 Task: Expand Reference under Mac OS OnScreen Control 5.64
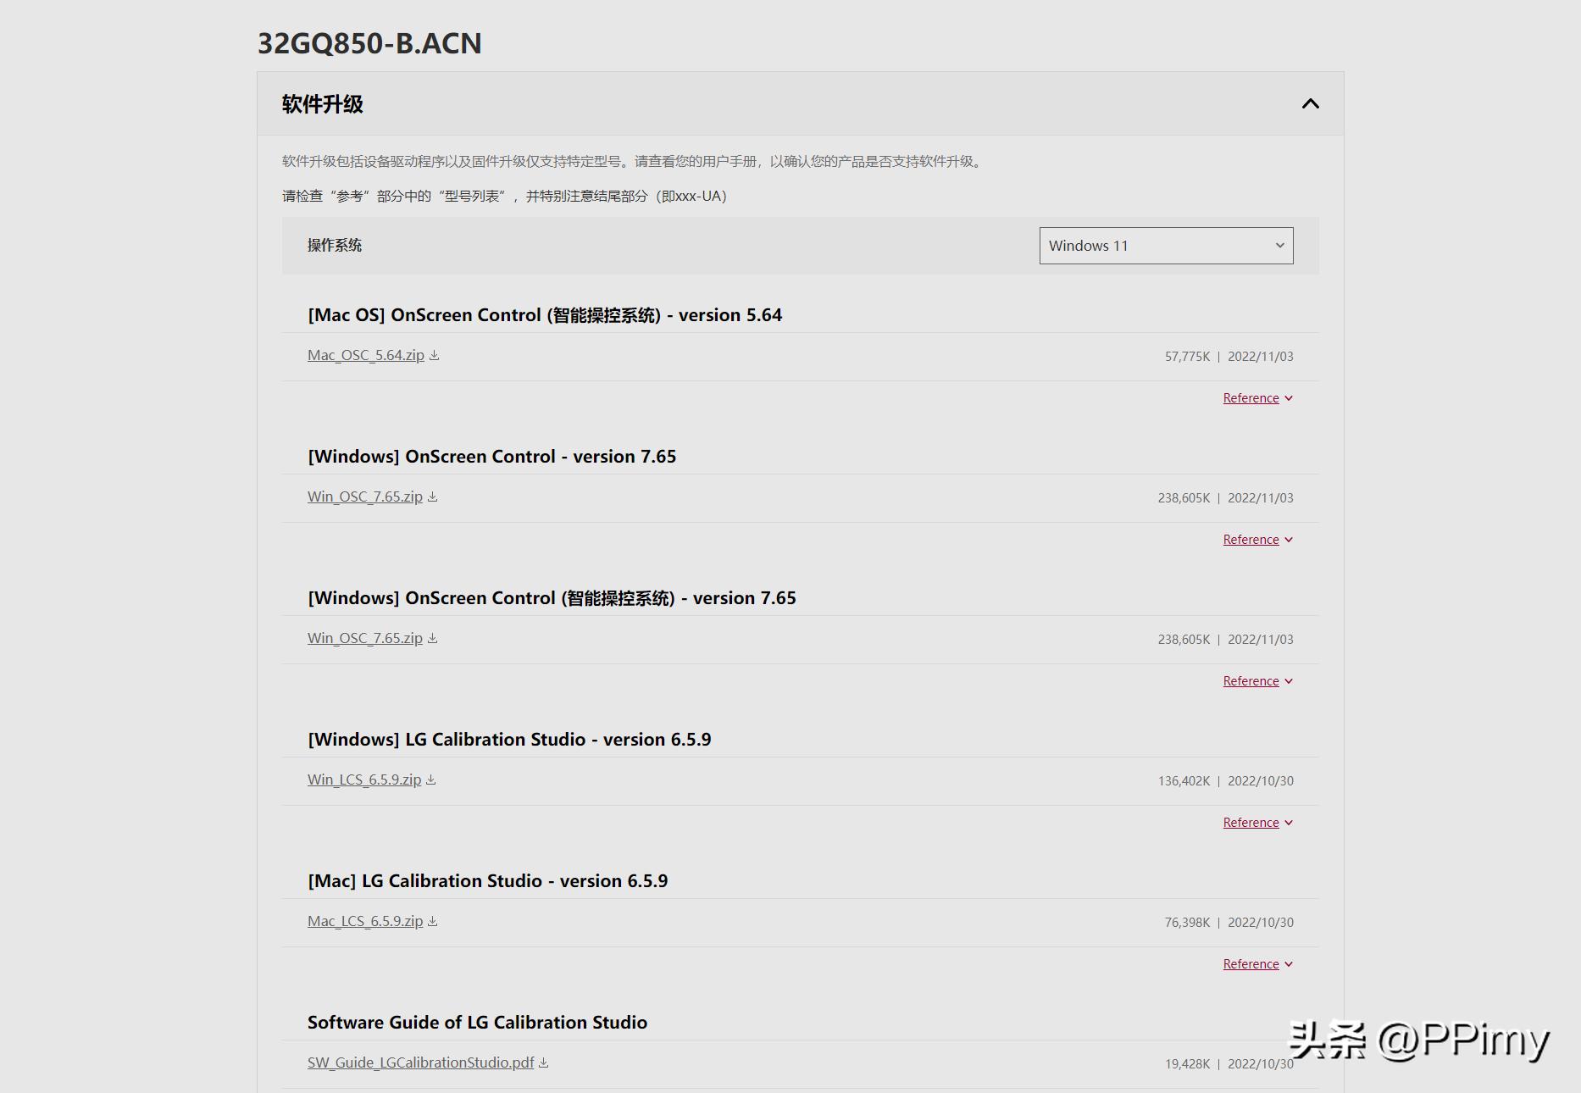coord(1257,398)
